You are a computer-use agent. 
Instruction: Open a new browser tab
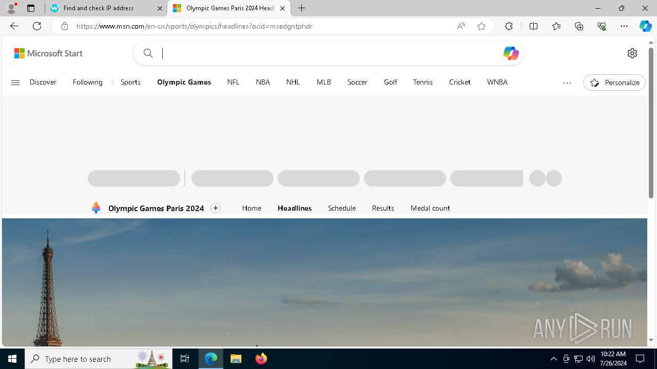point(302,8)
